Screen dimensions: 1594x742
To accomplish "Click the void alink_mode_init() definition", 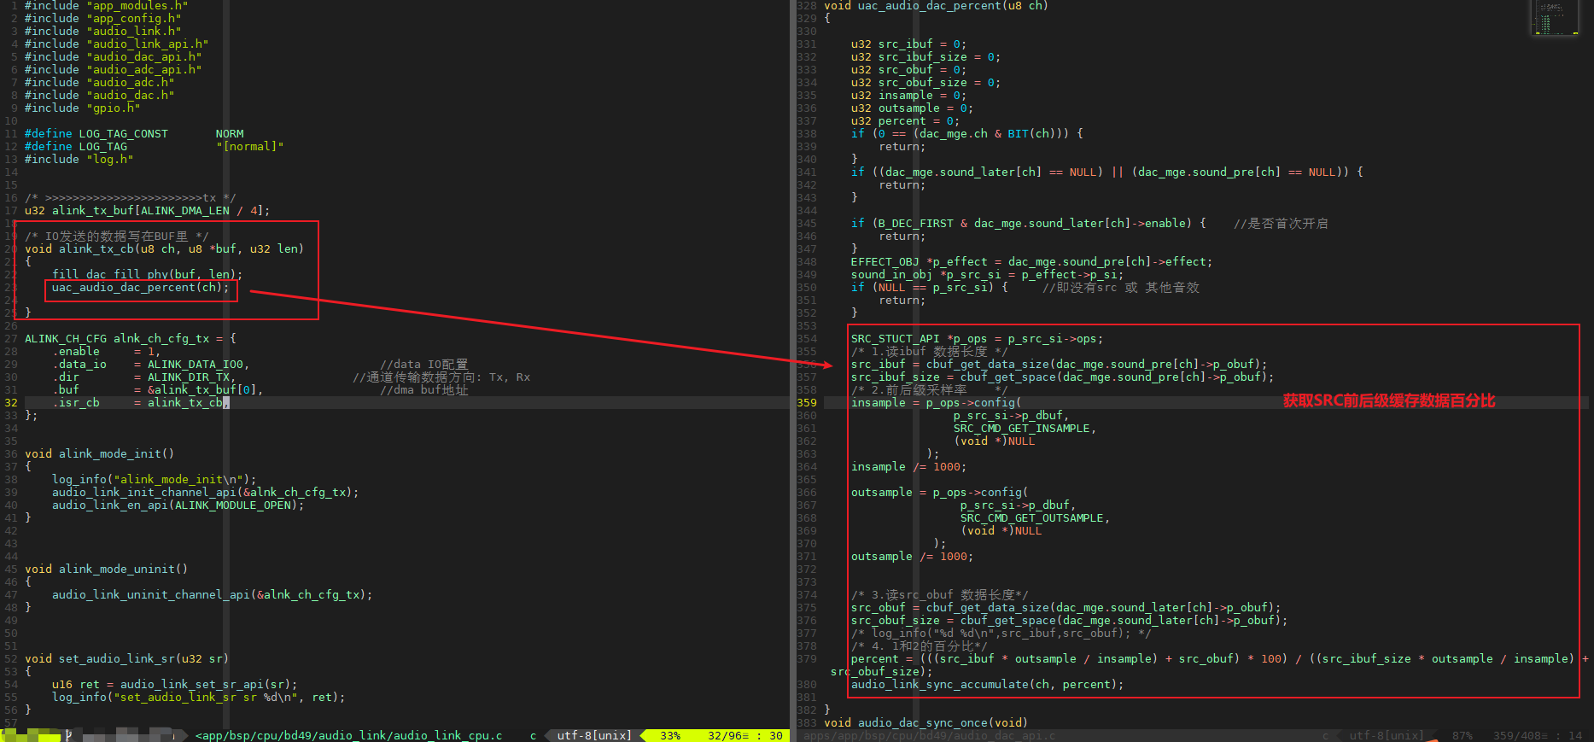I will point(100,453).
